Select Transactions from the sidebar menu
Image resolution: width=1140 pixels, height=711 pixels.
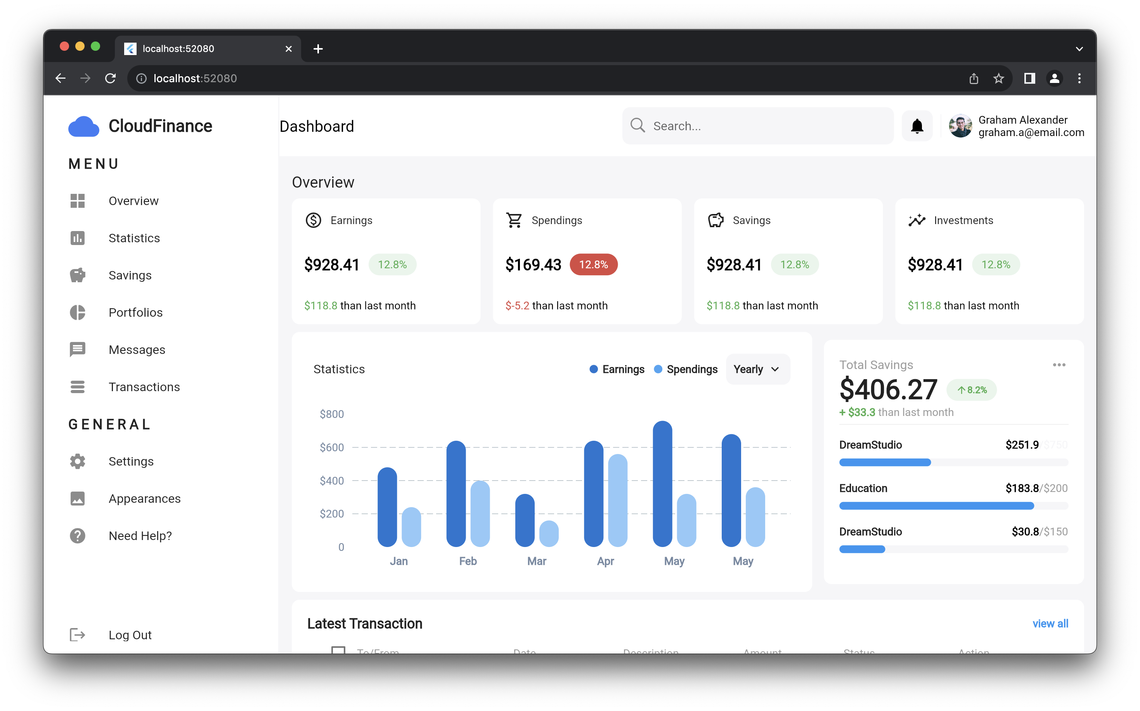(x=144, y=387)
